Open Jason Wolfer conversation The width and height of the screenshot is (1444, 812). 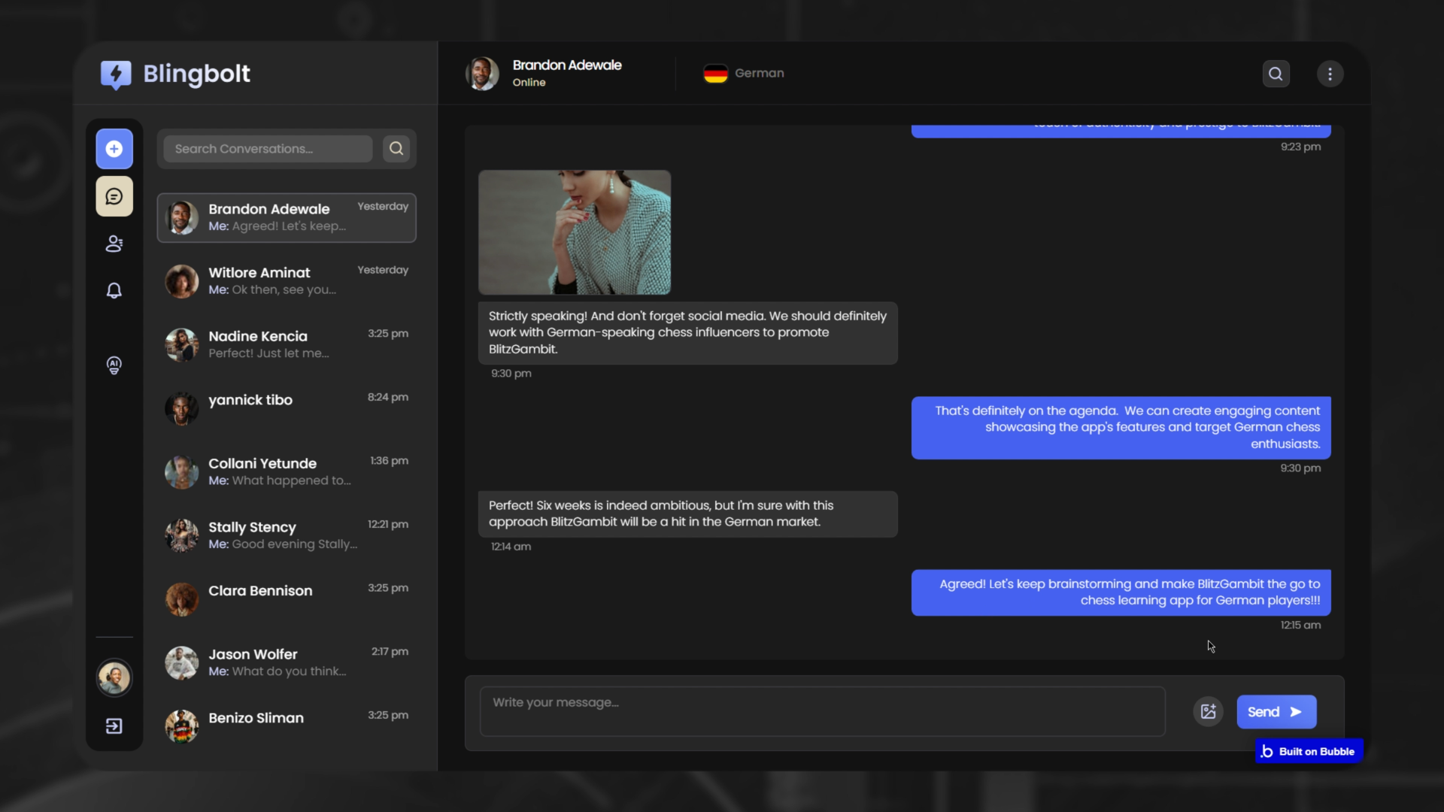point(286,662)
